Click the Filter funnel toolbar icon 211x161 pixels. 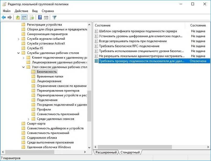click(54, 18)
